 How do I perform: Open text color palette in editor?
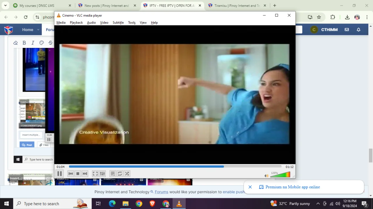(42, 43)
